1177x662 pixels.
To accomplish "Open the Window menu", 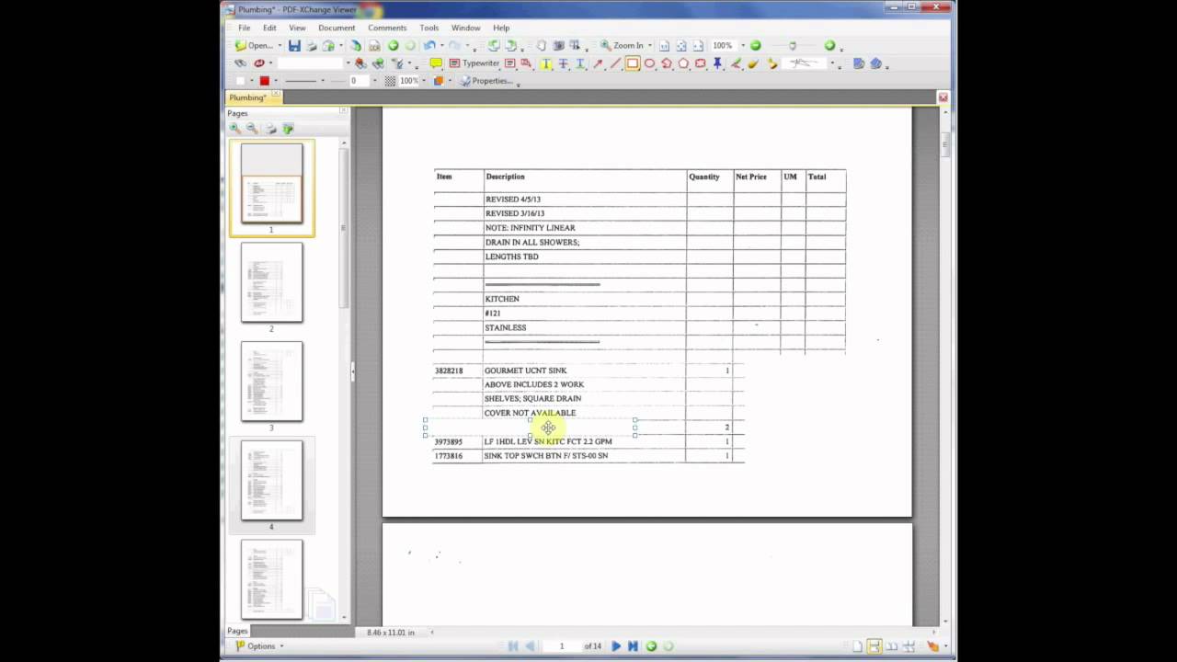I will coord(466,28).
